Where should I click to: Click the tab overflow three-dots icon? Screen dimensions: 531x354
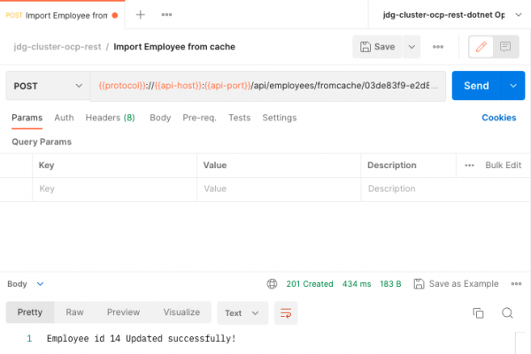166,14
